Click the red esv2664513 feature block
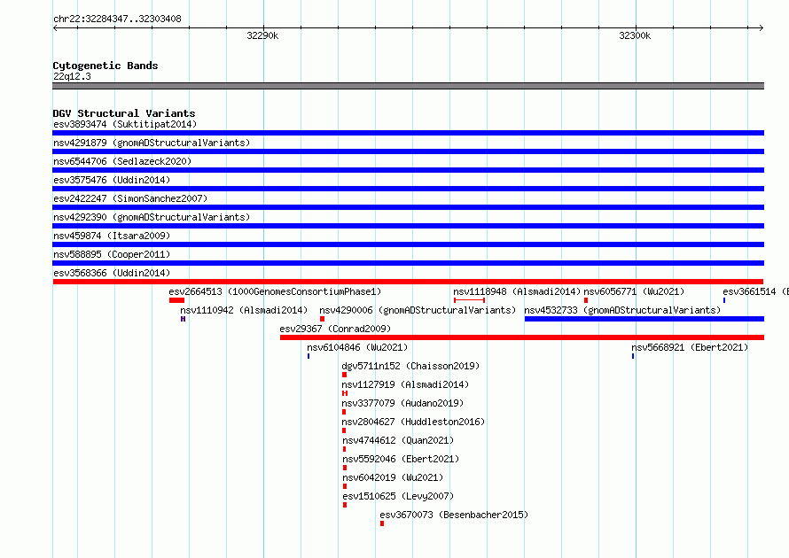Viewport: 789px width, 558px height. 176,300
